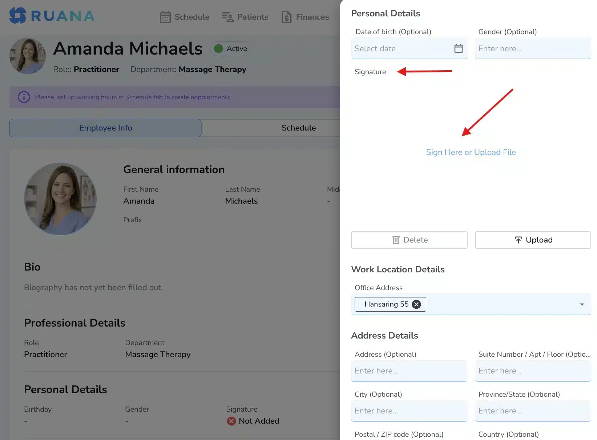Click the Address (Optional) input field
597x440 pixels.
point(409,371)
